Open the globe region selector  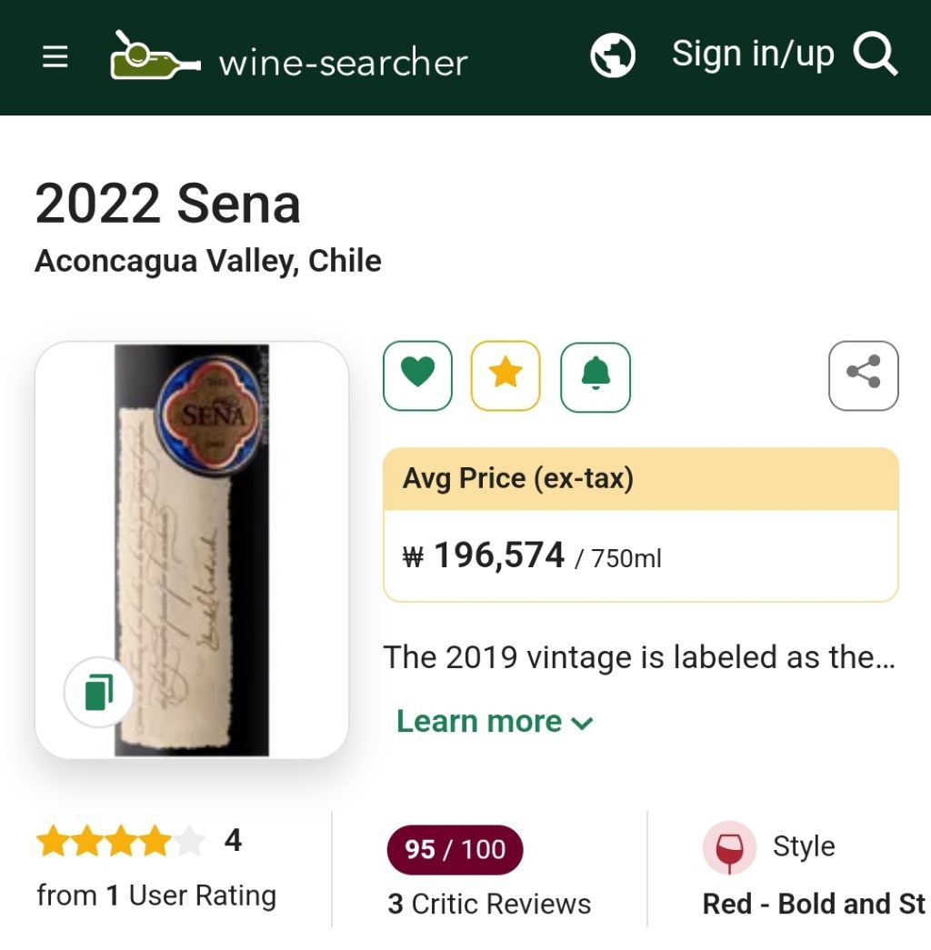point(613,56)
